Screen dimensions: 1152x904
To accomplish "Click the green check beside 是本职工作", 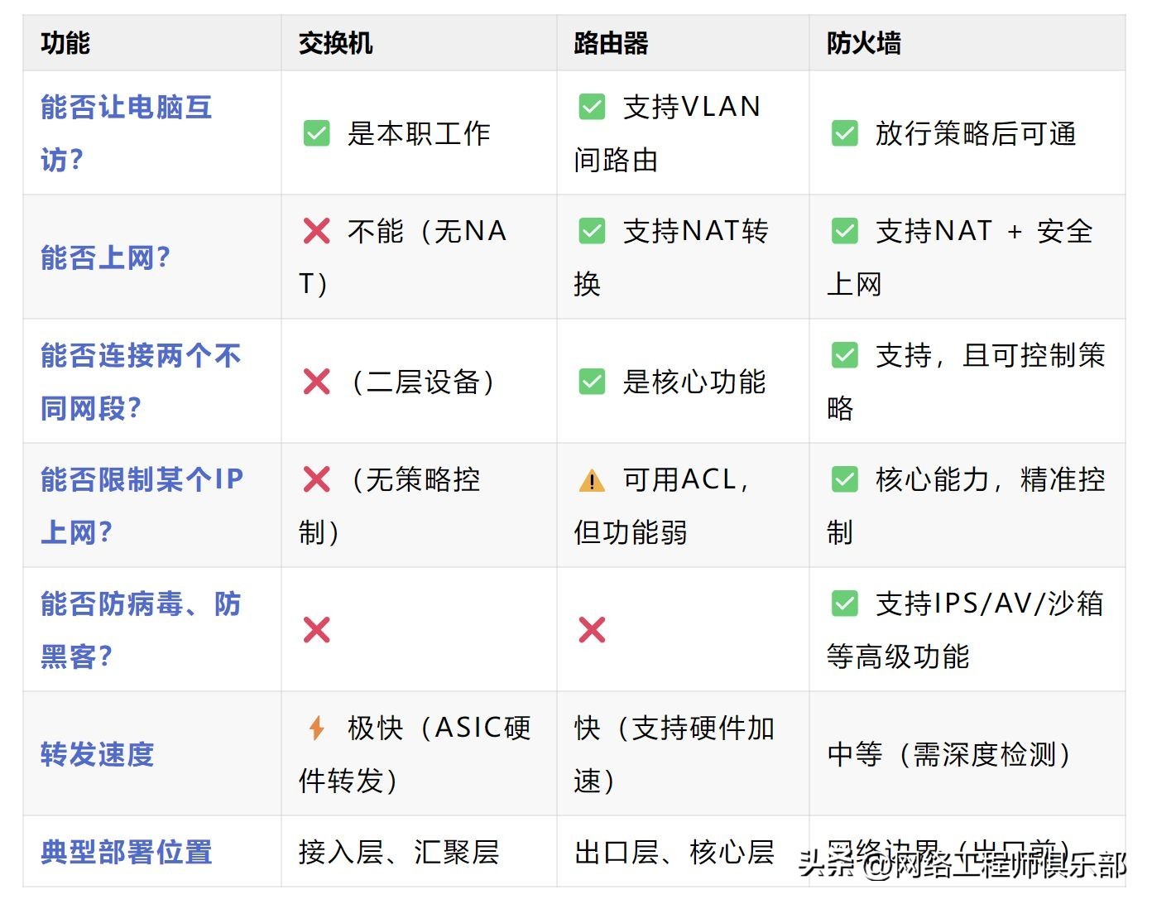I will (317, 133).
